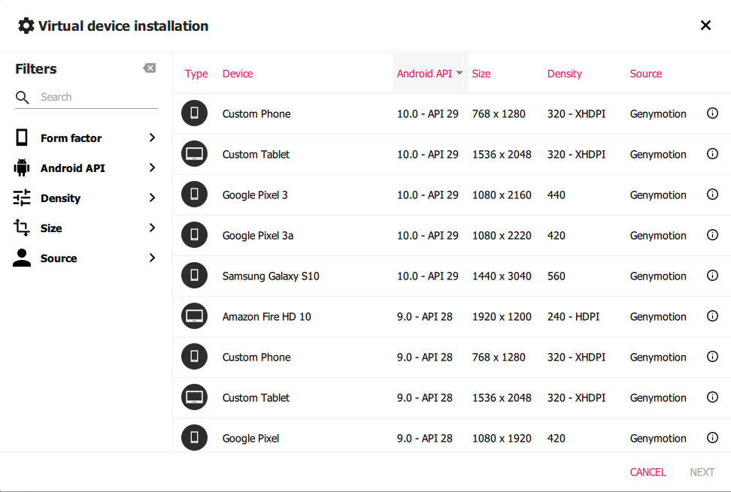Sort list by Device column
This screenshot has height=492, width=731.
pos(238,74)
